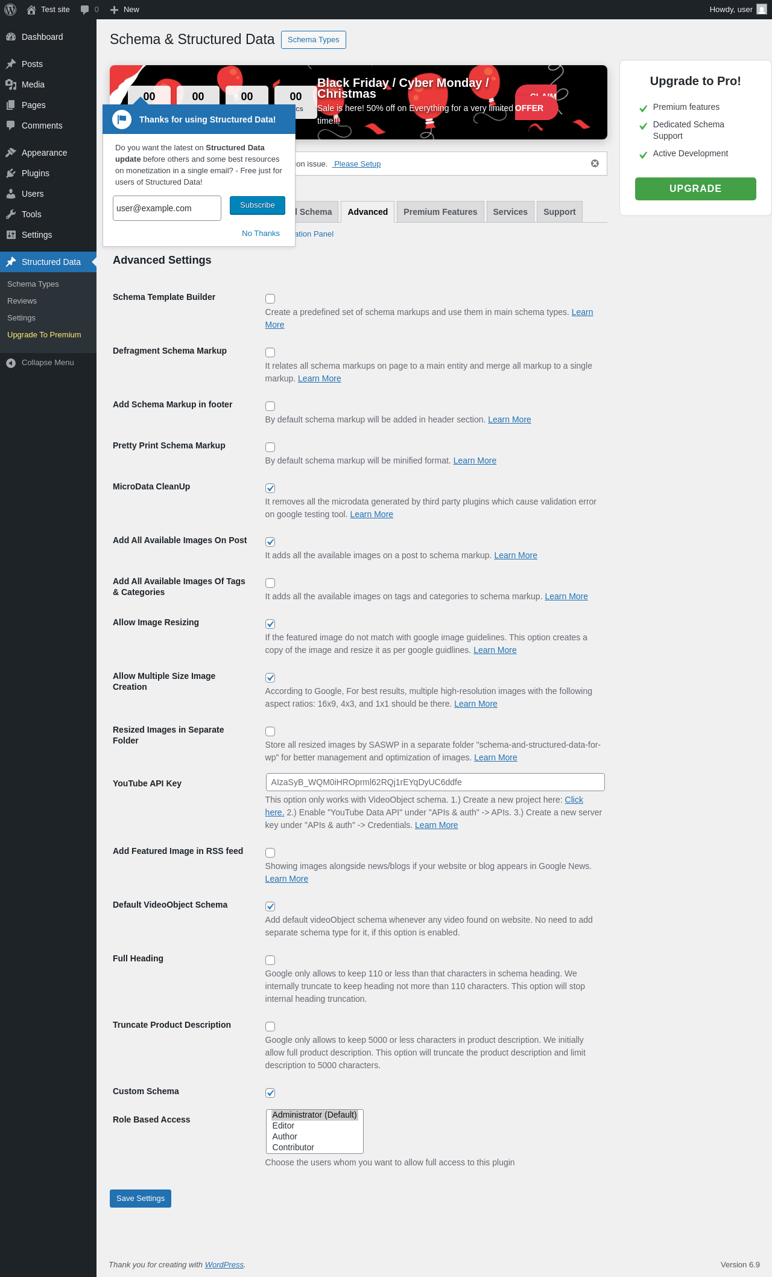Click the Dashboard gauge icon in sidebar
This screenshot has width=772, height=1277.
11,37
